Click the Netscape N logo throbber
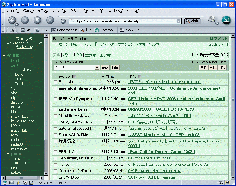 [226, 20]
